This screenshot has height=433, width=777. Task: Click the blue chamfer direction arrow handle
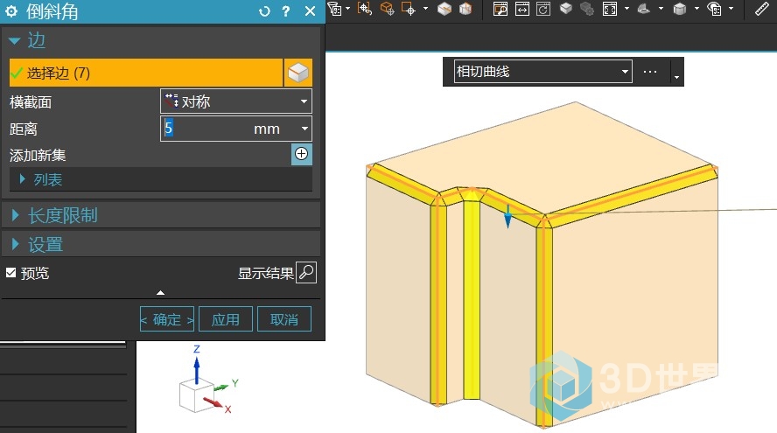click(507, 216)
